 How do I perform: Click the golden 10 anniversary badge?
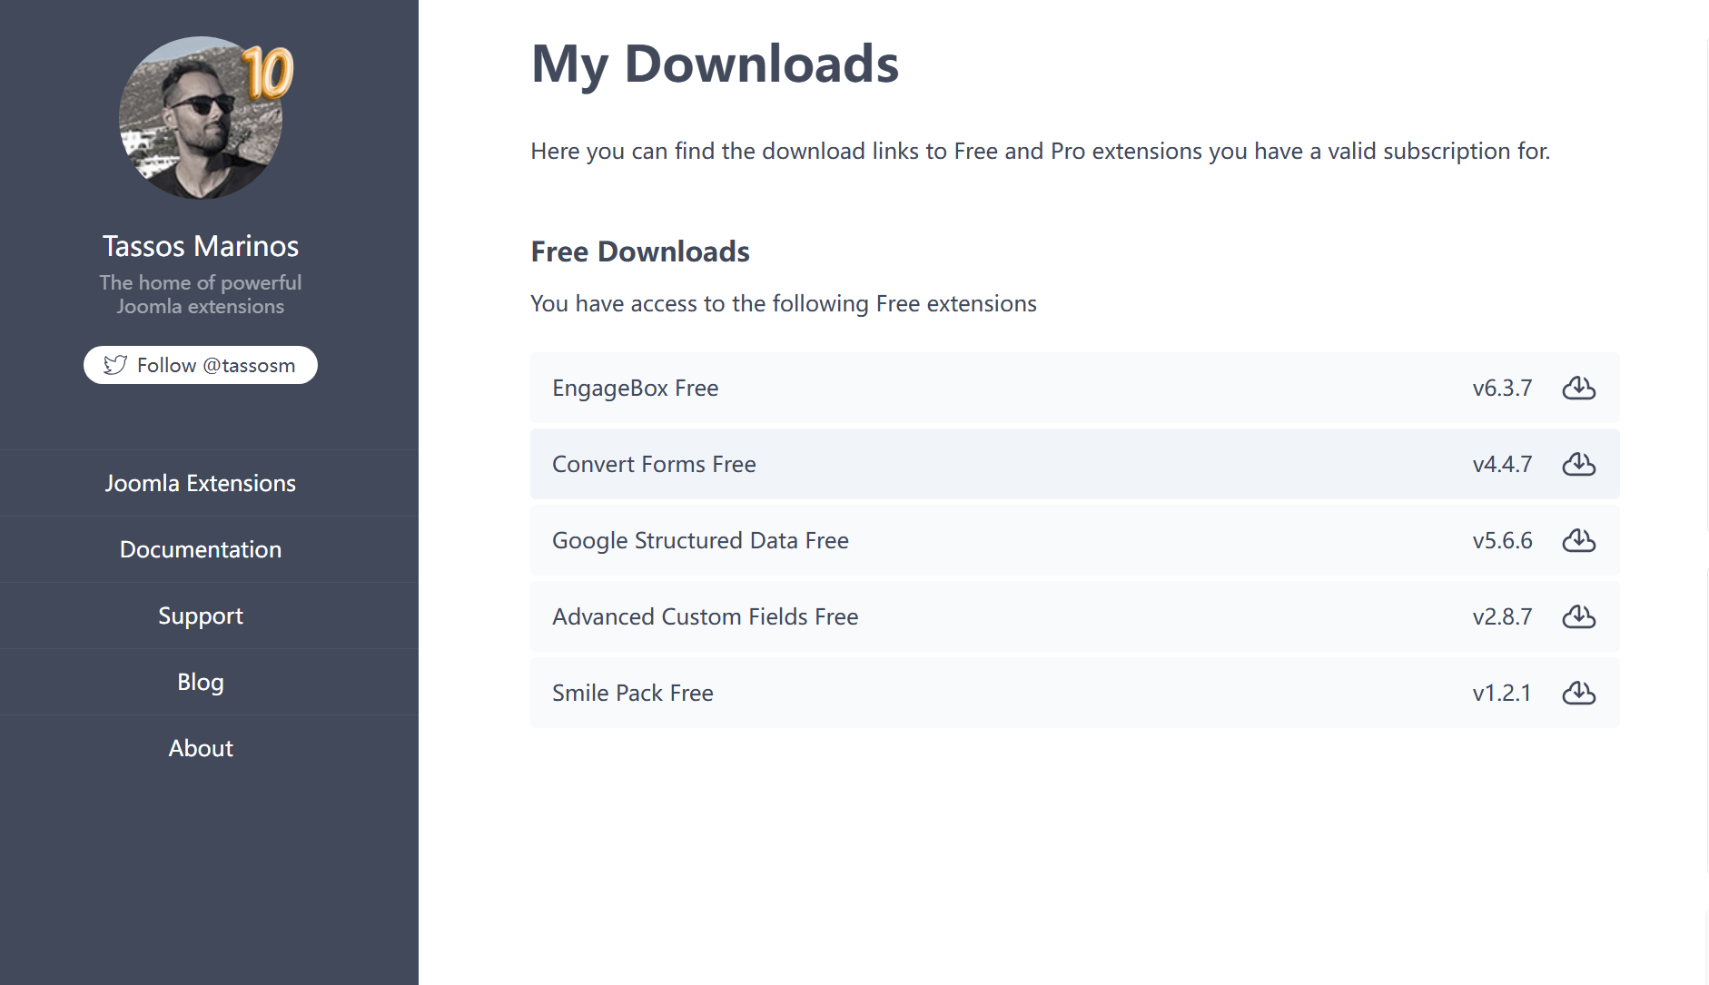[x=267, y=73]
